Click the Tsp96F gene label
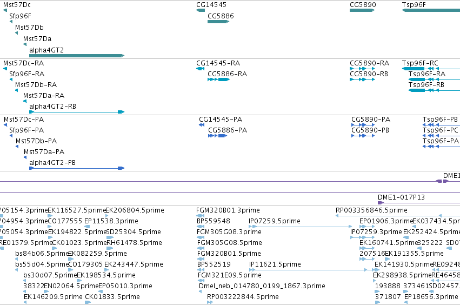Screen dimensions: 460x305 [414, 5]
